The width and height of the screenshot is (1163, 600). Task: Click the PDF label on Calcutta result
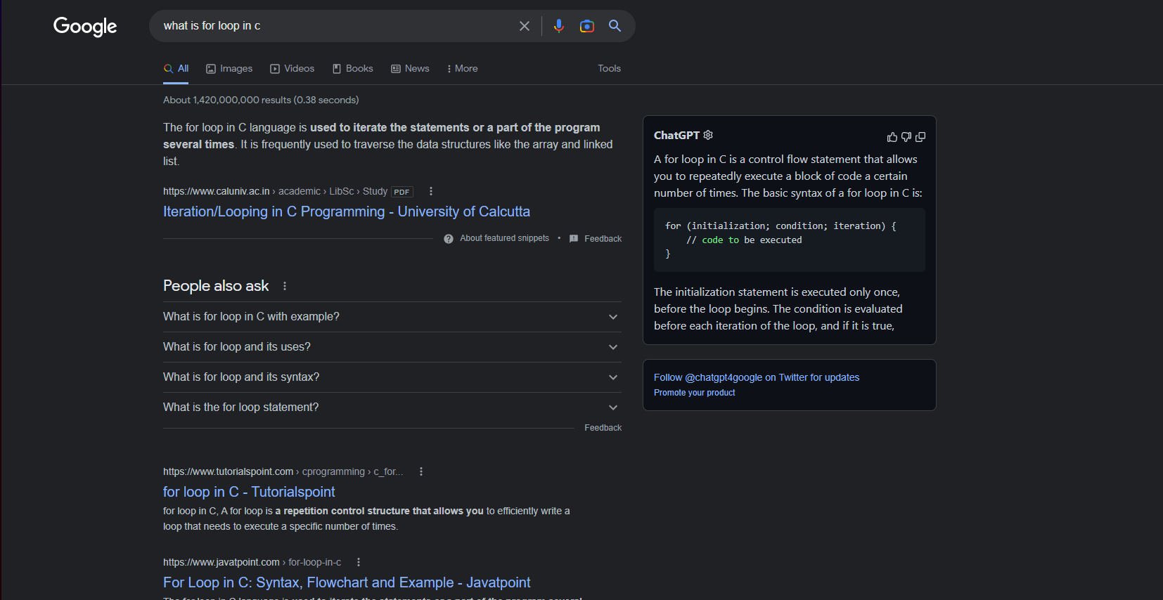tap(401, 192)
